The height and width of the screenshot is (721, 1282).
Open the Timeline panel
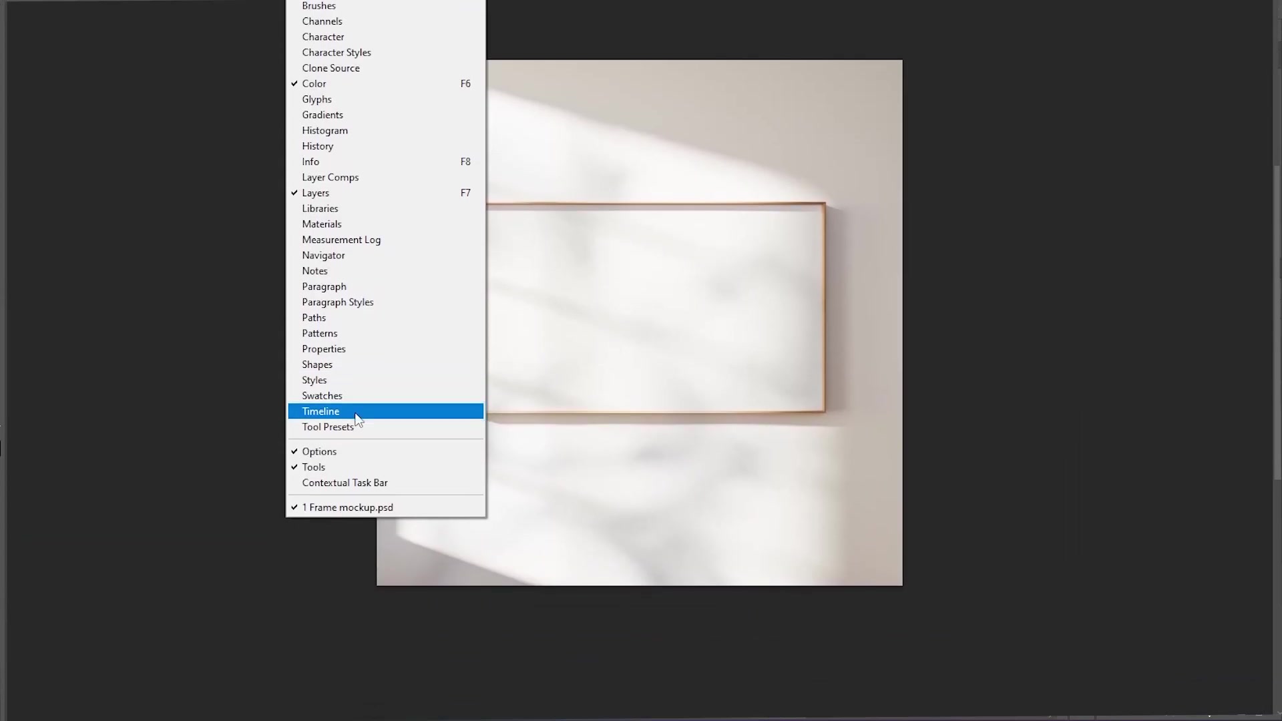point(320,411)
